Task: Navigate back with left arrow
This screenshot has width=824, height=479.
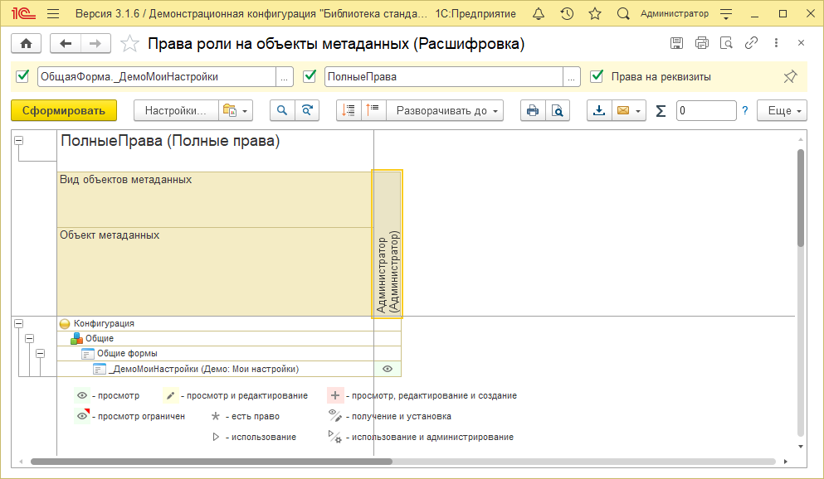Action: [x=66, y=44]
